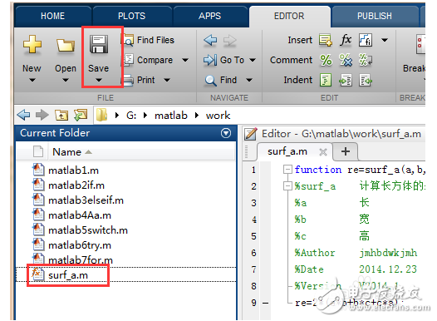Click the Browse for folder icon
Screen dimensions: 437x321
(81, 115)
